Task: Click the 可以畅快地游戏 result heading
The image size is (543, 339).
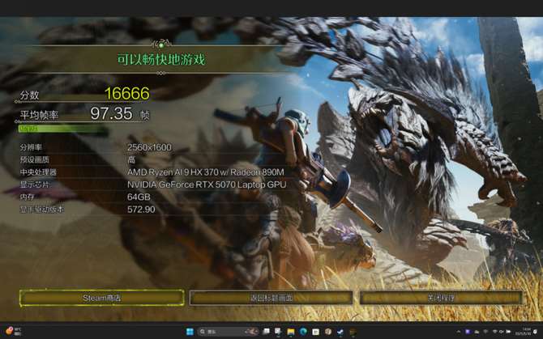Action: click(x=162, y=59)
